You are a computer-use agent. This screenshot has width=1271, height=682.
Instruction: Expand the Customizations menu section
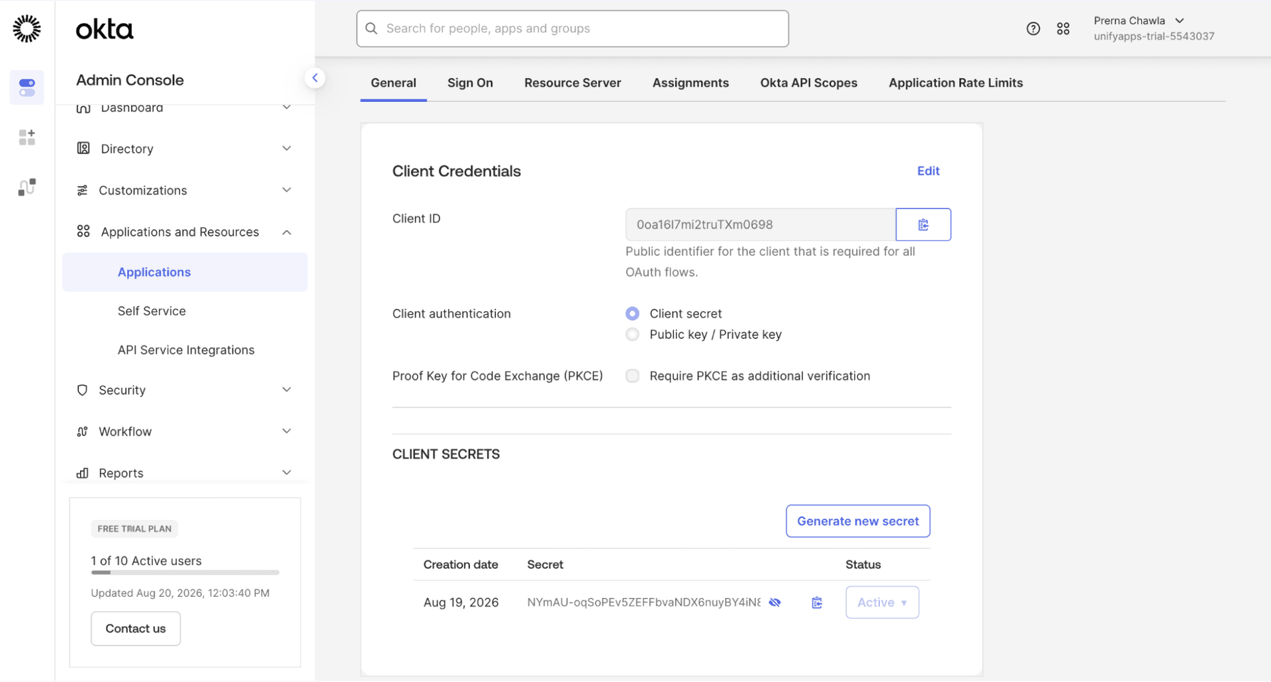pos(287,191)
